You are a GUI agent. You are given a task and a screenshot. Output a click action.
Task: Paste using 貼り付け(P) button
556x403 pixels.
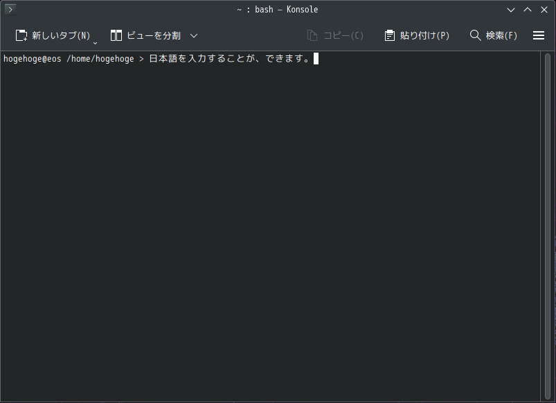[x=417, y=35]
